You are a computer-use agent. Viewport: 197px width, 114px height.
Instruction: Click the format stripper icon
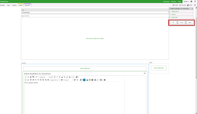click(x=77, y=77)
